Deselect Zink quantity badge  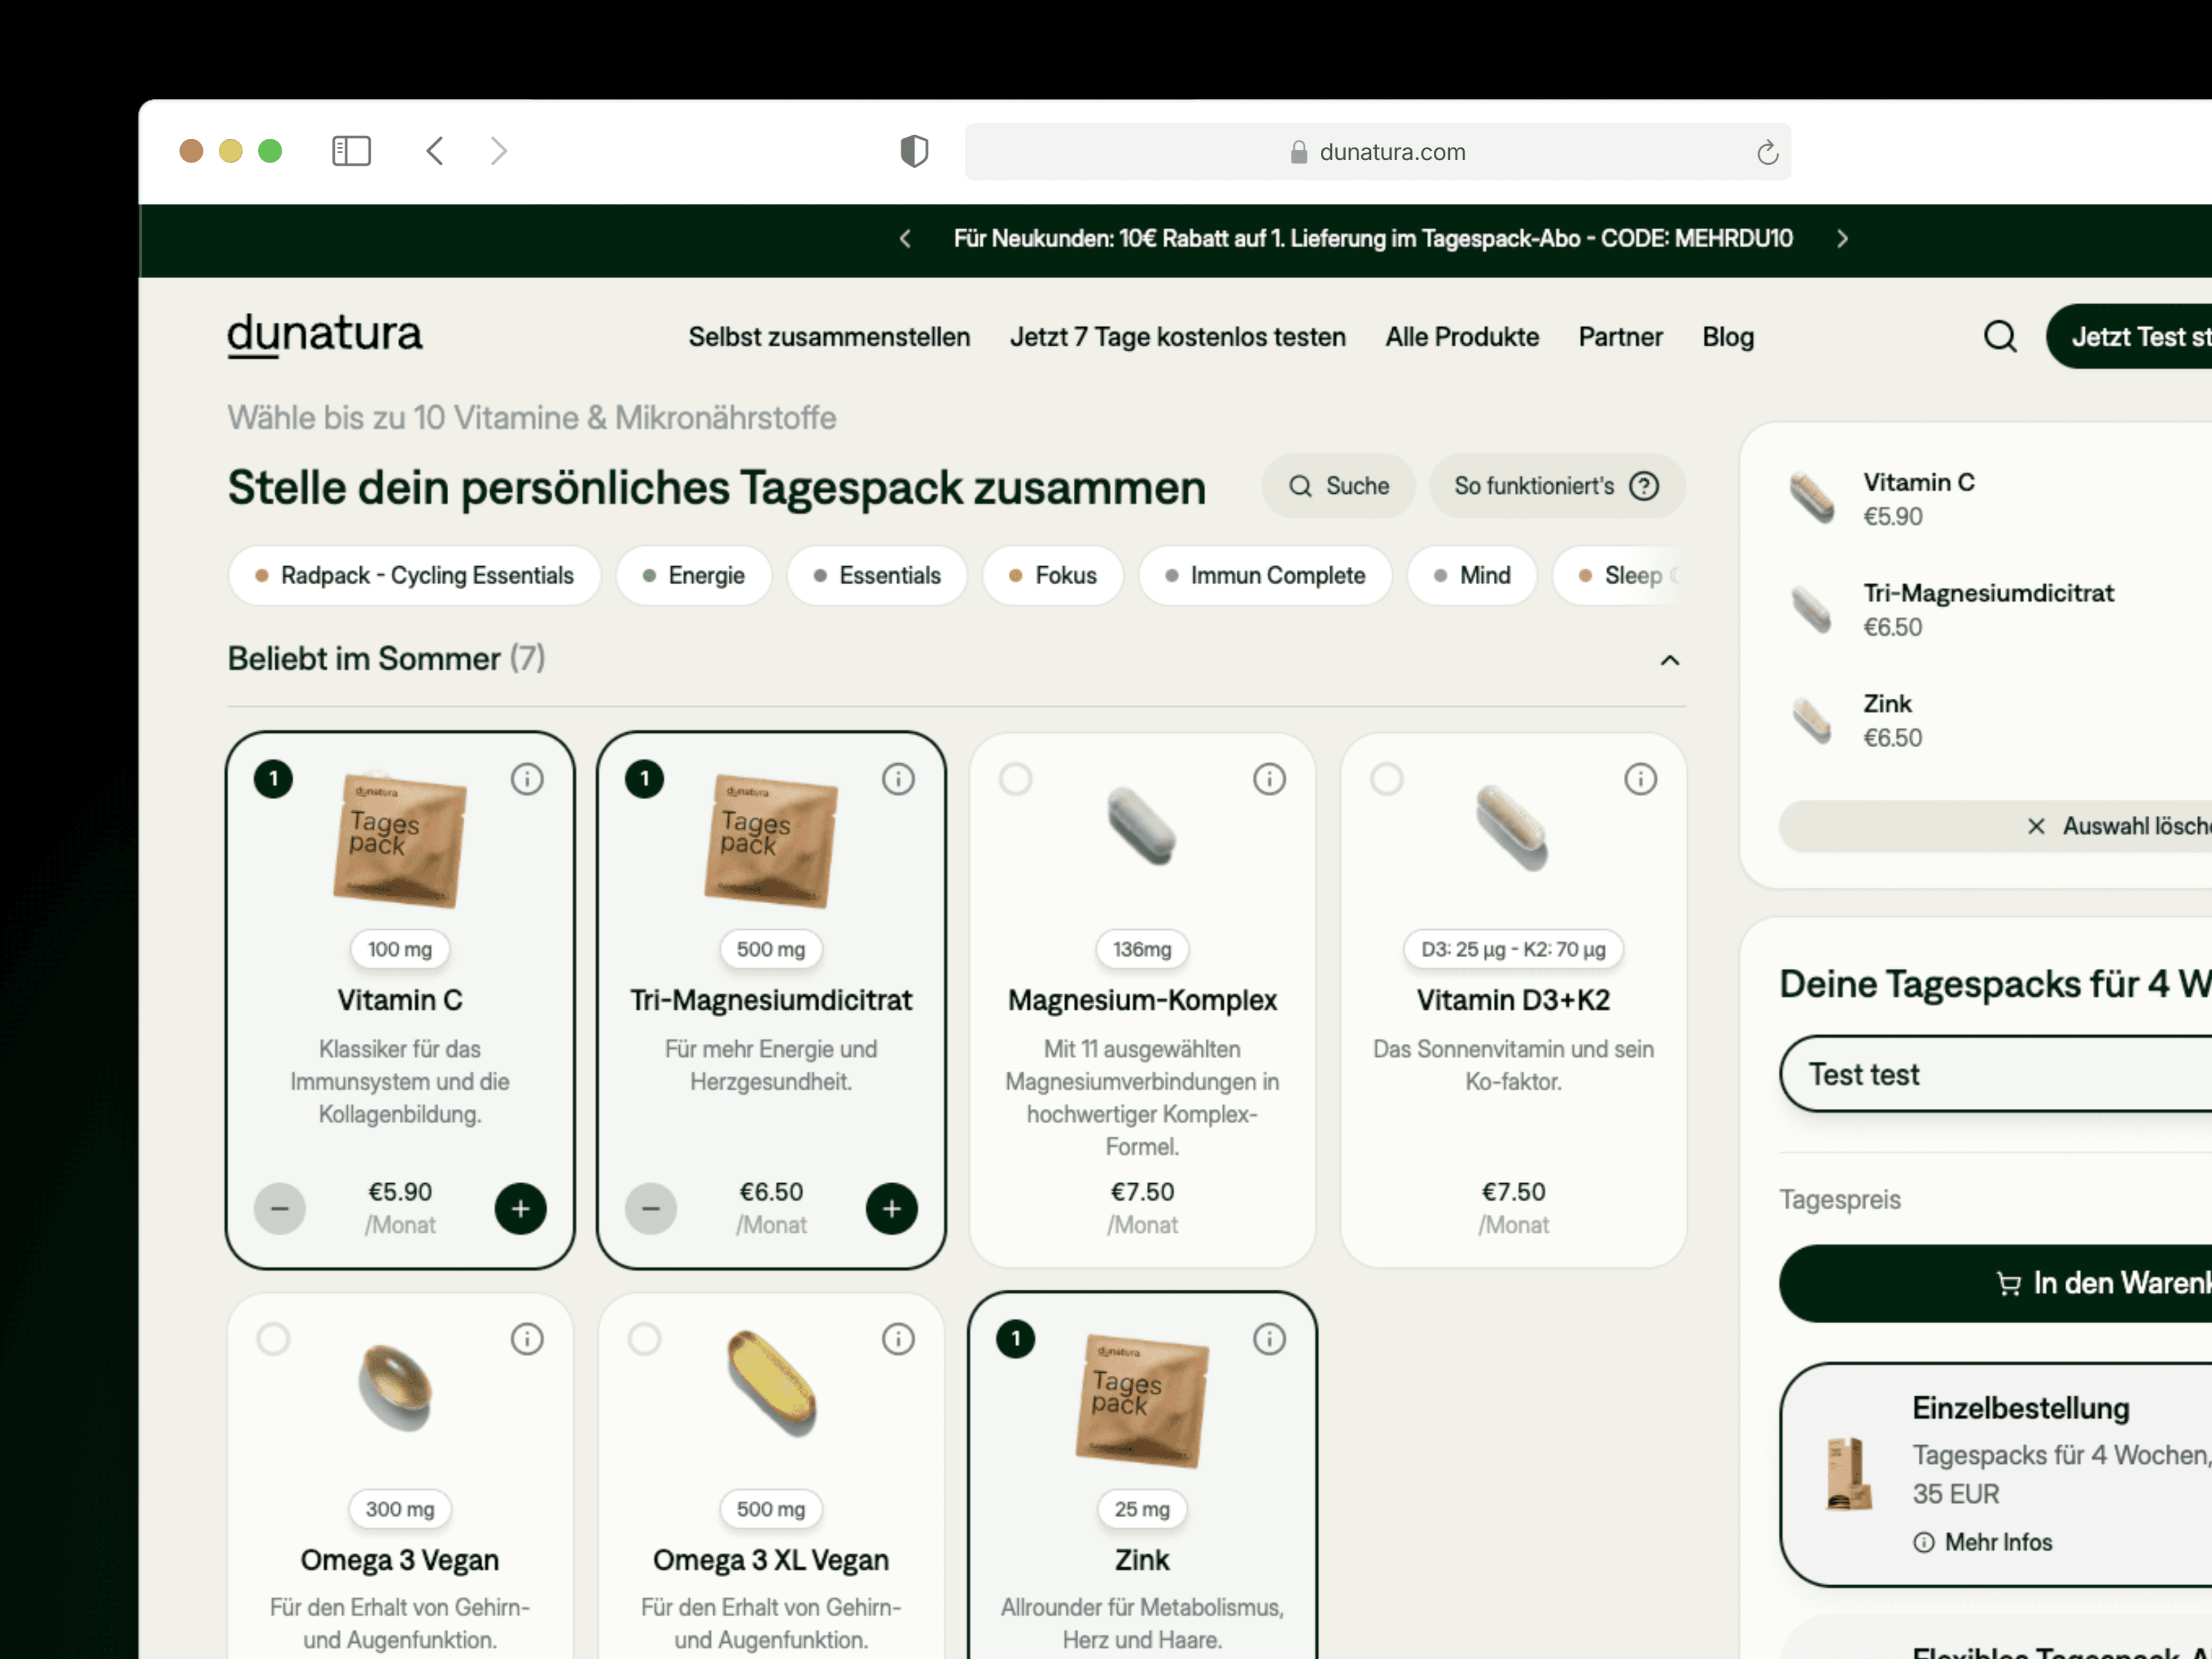point(1015,1339)
